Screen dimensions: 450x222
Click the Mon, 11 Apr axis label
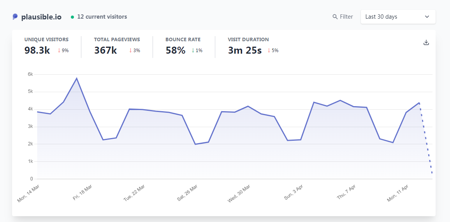(398, 193)
